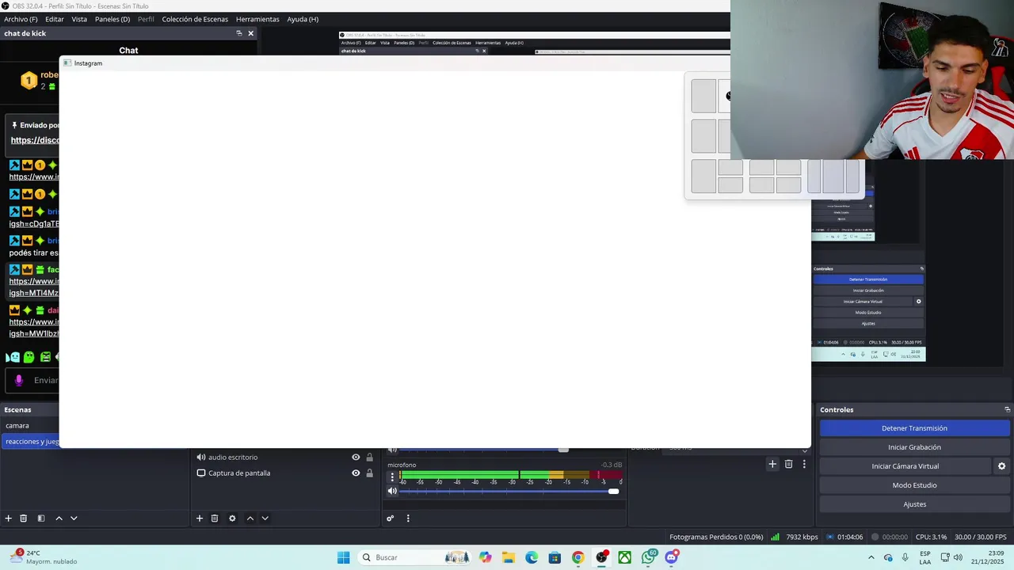Screen dimensions: 1014x570
Task: Click Detener Transmisión button
Action: click(914, 428)
